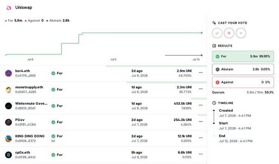Click the 'lol' vote comment

pos(53,141)
